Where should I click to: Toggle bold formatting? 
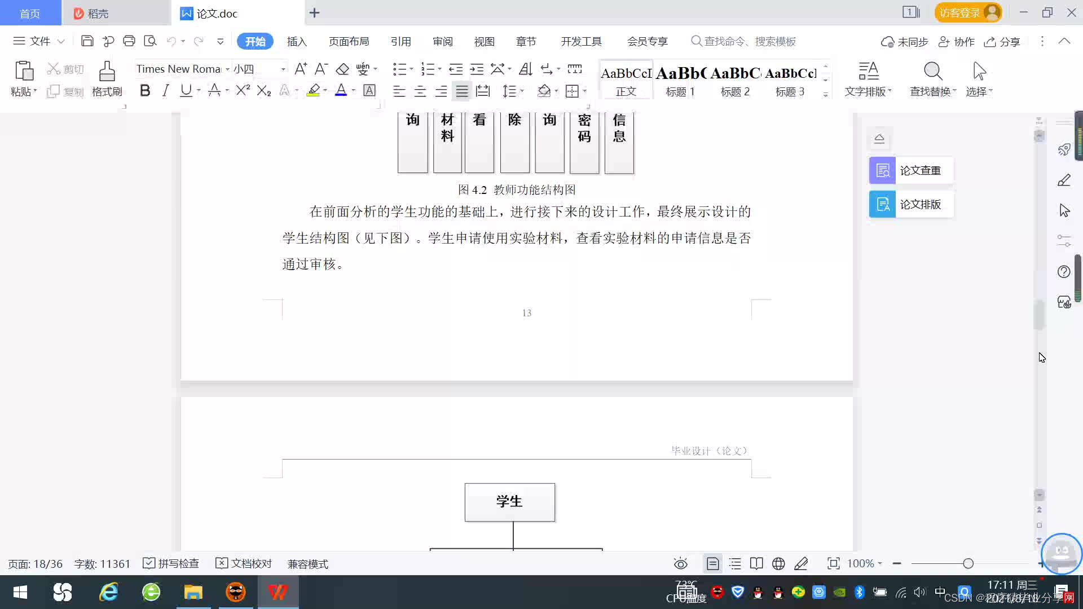(x=145, y=91)
